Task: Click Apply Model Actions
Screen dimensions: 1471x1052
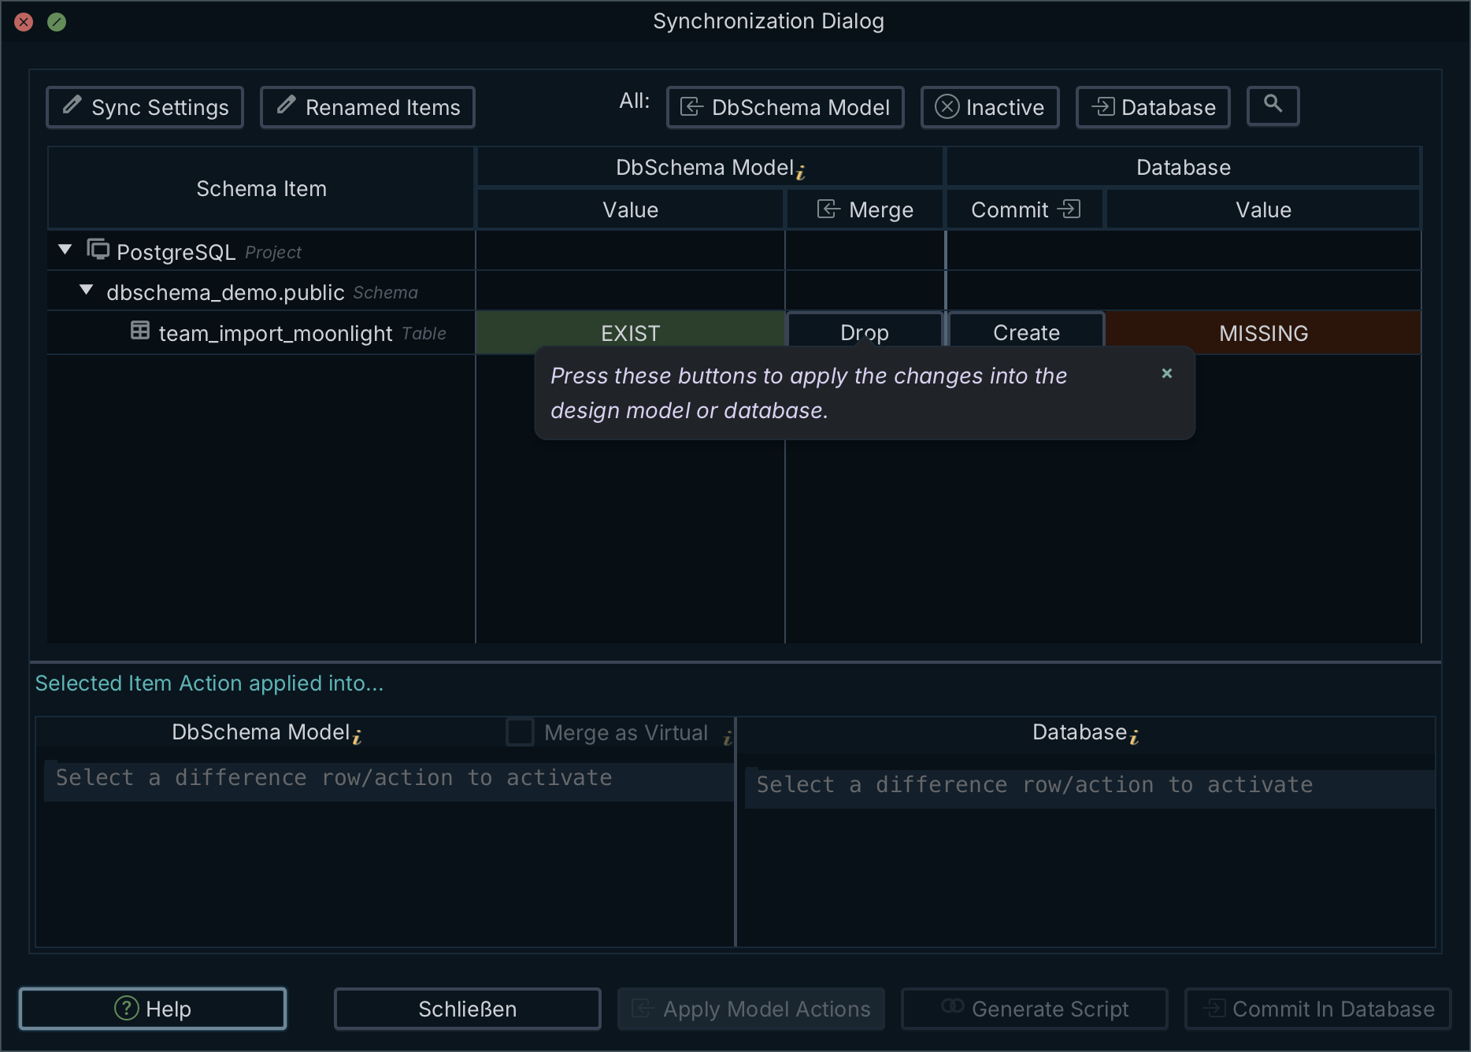Action: pos(751,1009)
